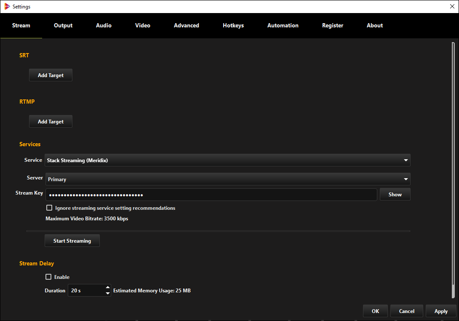Decrease the stream delay duration
The image size is (459, 321).
pos(108,294)
